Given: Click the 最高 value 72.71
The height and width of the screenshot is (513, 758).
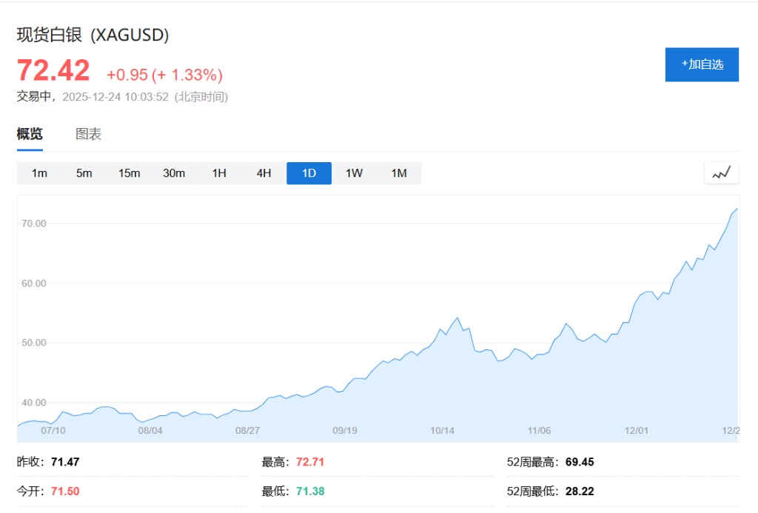Looking at the screenshot, I should pyautogui.click(x=310, y=462).
